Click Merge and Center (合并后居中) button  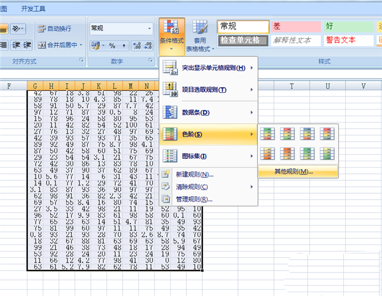point(57,45)
